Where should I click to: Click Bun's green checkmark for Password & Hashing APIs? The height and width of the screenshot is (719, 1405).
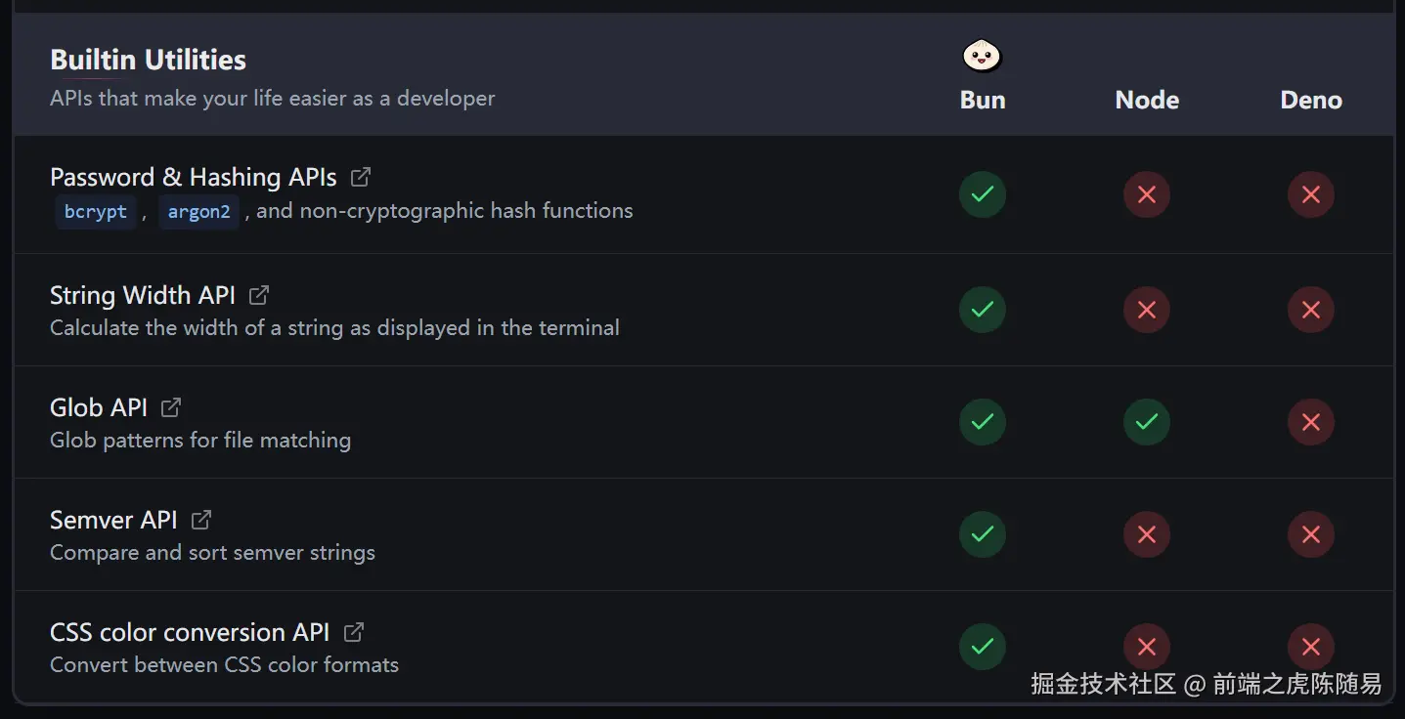(982, 194)
